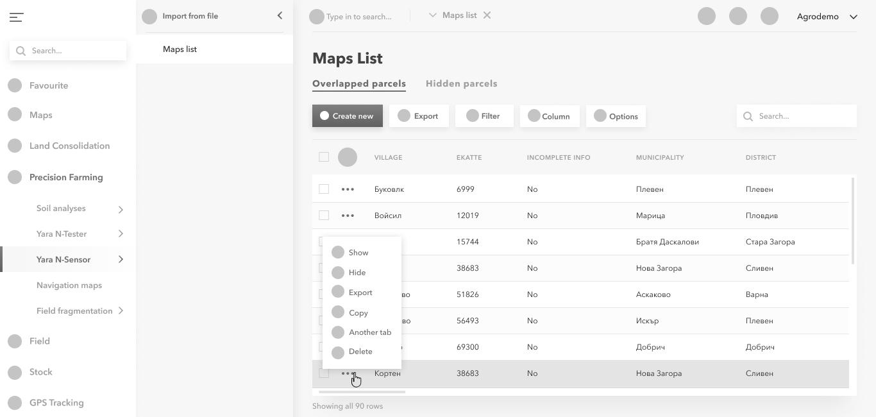Viewport: 876px width, 417px height.
Task: Click the Maps sidebar icon
Action: coord(15,115)
